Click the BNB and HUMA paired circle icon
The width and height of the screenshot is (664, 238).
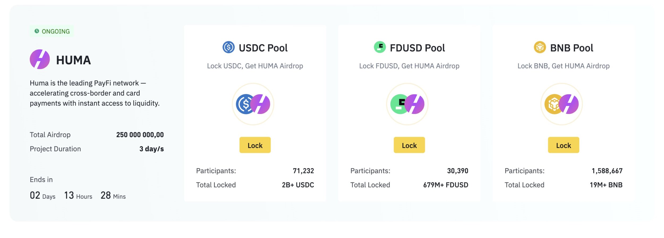click(561, 104)
